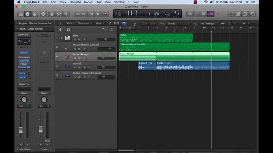Open the Editors scissors button
The width and height of the screenshot is (273, 153).
66,14
